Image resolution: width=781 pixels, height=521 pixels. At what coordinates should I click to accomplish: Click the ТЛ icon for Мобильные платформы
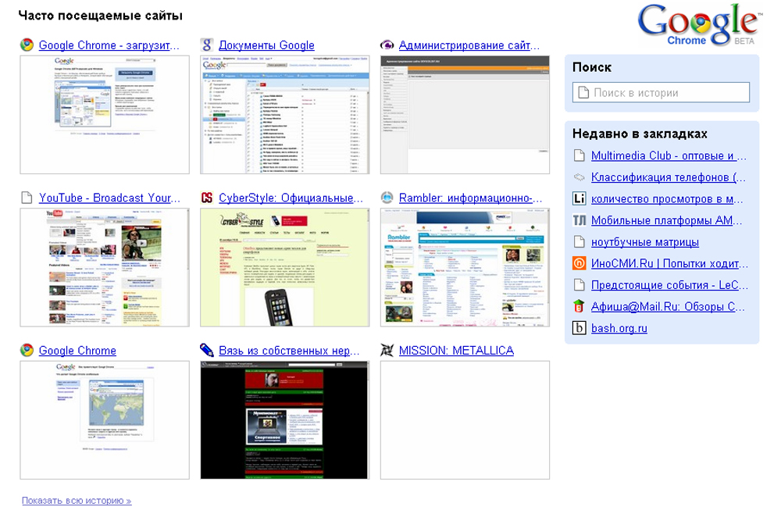580,220
